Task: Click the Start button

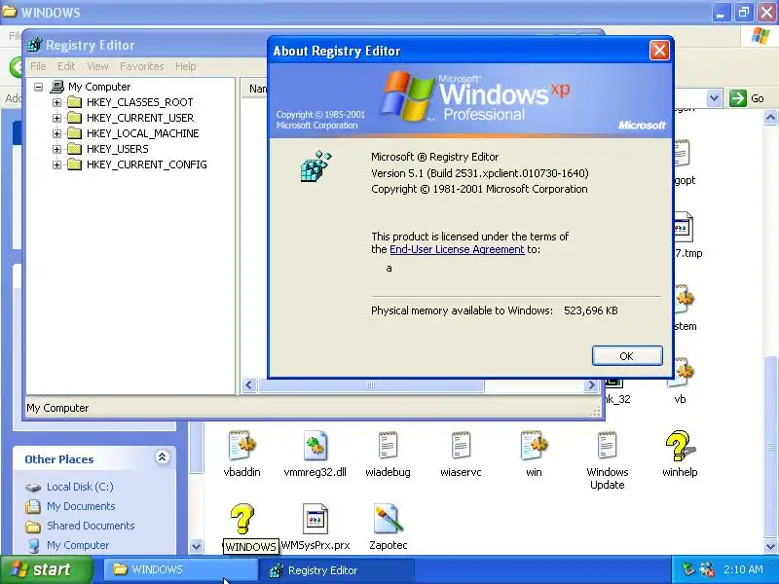Action: (x=46, y=569)
